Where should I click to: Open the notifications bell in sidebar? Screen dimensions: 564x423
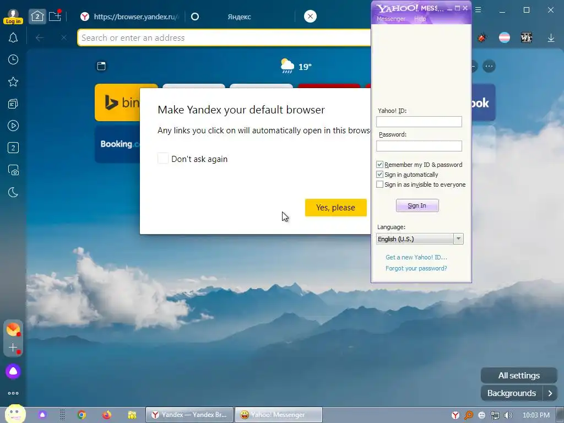13,37
